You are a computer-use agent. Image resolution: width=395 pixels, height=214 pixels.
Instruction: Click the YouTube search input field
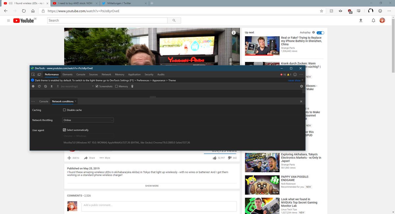pyautogui.click(x=107, y=20)
